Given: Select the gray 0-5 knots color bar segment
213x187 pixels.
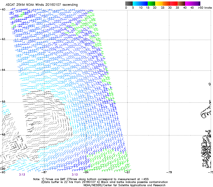Looking at the screenshot, I should [129, 3].
